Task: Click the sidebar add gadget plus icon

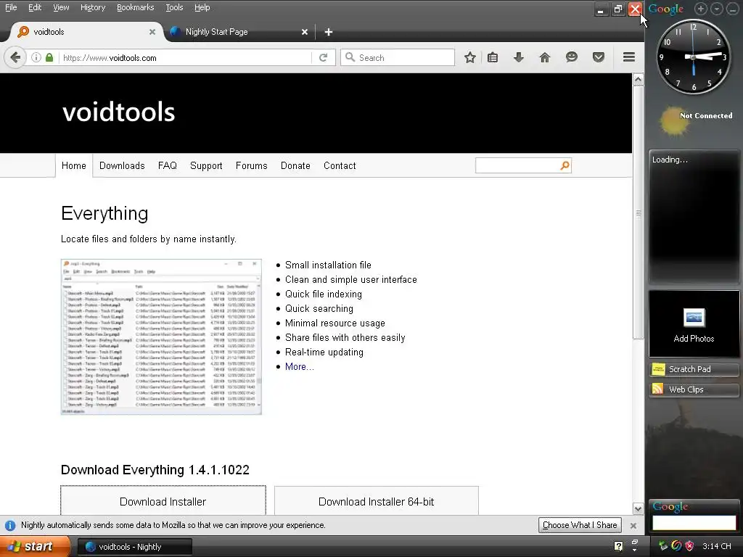Action: point(700,9)
